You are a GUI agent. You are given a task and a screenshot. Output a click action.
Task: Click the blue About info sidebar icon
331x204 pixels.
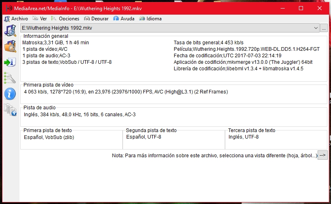[10, 94]
